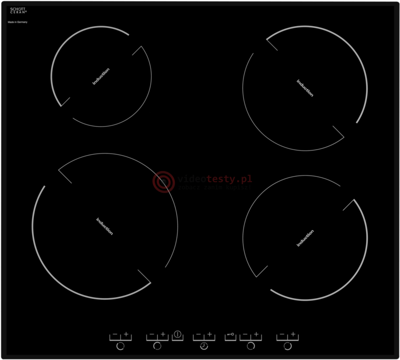This screenshot has width=400, height=360.
Task: Increase timer with plus above clock icon
Action: point(209,334)
